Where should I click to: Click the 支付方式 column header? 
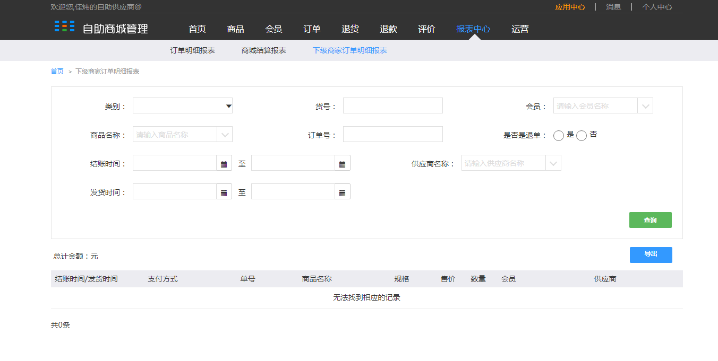point(163,279)
